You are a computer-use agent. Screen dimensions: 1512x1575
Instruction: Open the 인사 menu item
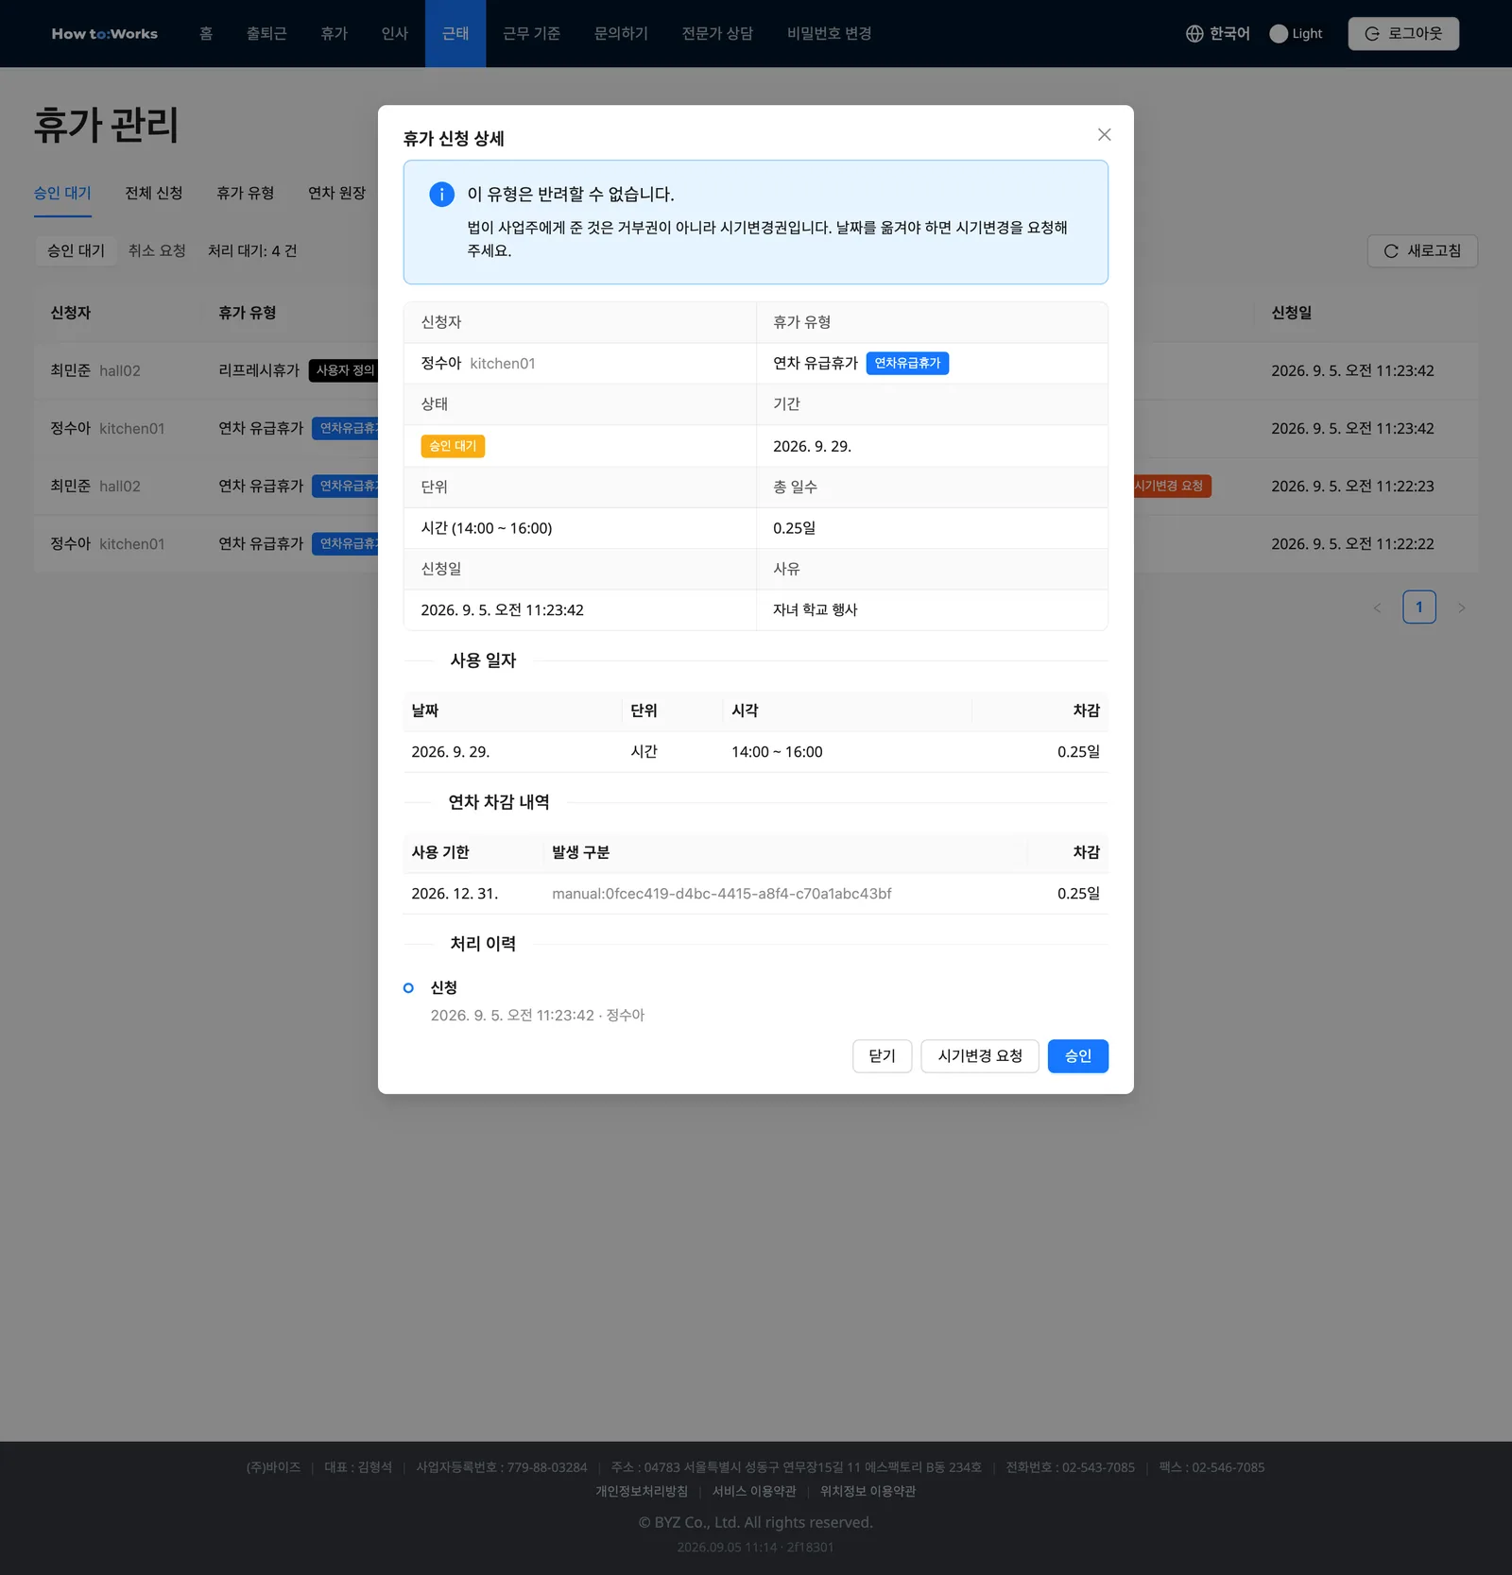coord(394,34)
